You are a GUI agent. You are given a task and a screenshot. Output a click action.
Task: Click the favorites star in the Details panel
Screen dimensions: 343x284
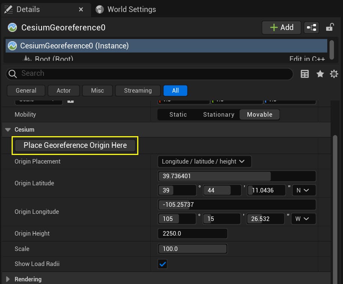tap(320, 74)
